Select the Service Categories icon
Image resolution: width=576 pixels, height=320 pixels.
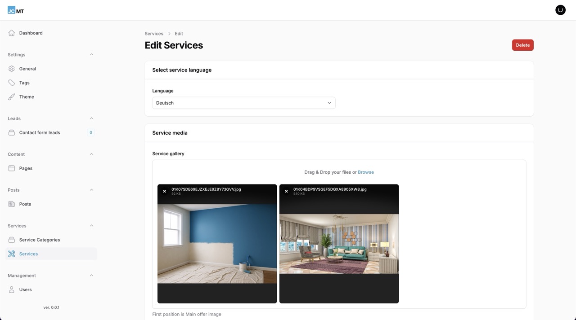pos(11,240)
